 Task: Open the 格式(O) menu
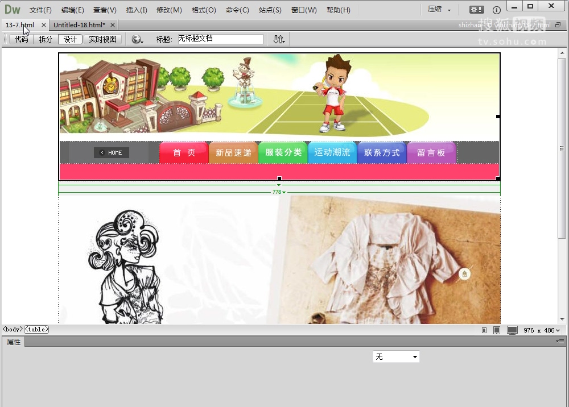click(x=204, y=10)
